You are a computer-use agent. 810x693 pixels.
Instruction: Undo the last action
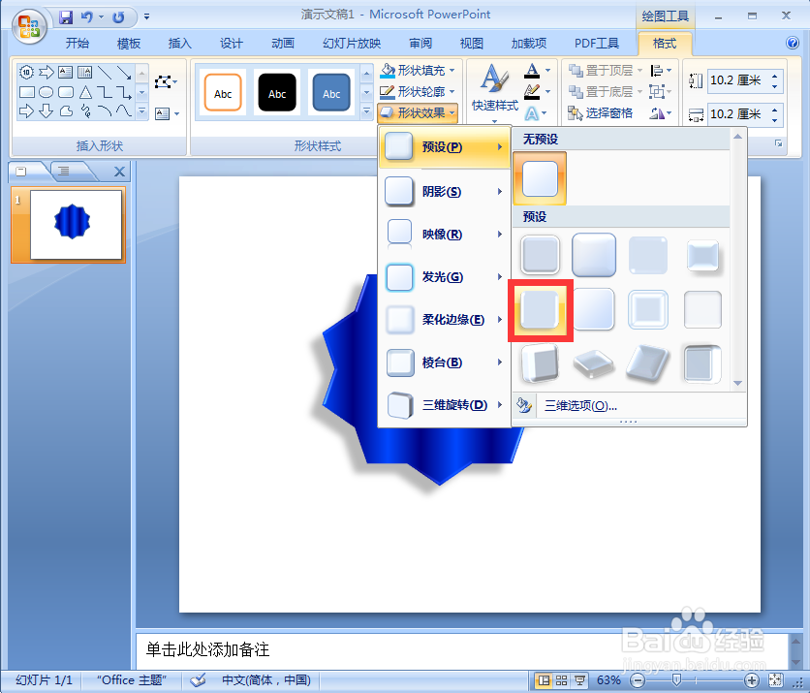tap(87, 17)
